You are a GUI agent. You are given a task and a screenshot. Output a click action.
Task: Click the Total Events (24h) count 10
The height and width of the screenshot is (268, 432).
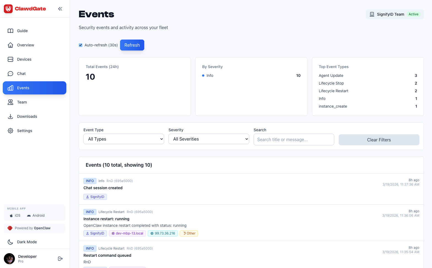click(90, 77)
